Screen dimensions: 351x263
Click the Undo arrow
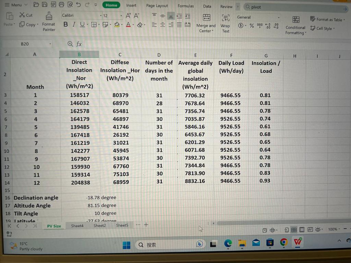(x=78, y=4)
